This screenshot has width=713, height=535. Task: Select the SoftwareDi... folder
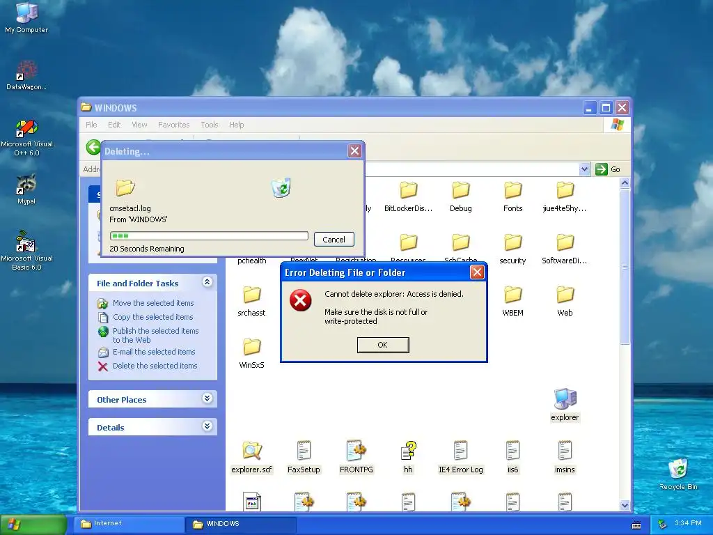[565, 249]
